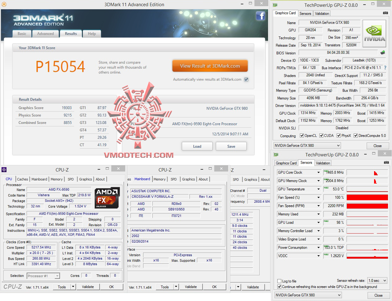392x301 pixels.
Task: Click the Power Consumption 103.0 % TDP reading
Action: tap(334, 248)
